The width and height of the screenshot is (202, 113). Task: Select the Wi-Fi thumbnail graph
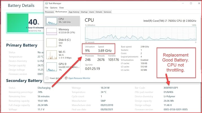[x=51, y=55]
